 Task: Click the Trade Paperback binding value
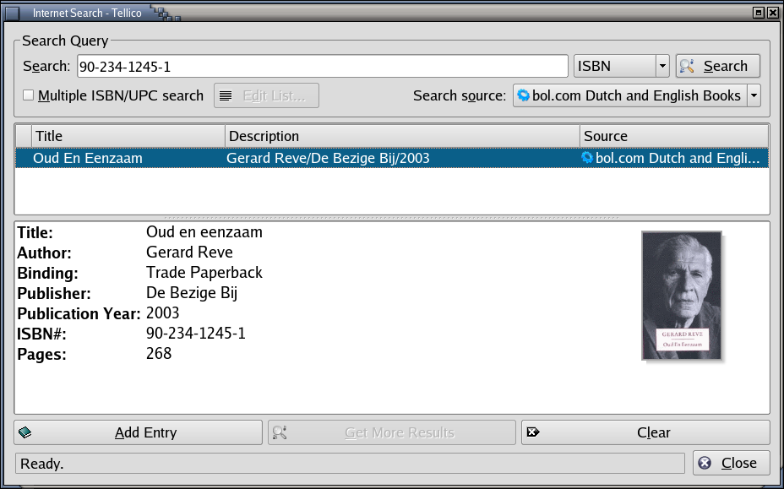click(x=204, y=273)
